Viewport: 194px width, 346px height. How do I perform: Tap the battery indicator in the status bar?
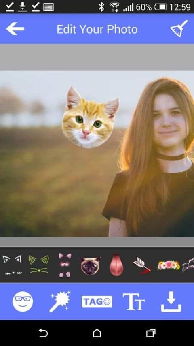[x=160, y=7]
